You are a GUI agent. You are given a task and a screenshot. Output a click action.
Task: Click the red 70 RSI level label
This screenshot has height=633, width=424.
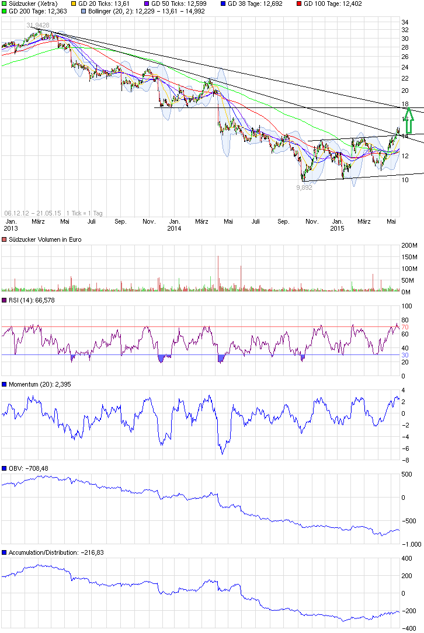[405, 327]
